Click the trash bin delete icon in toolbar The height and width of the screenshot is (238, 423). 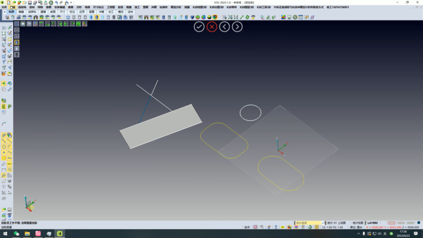[13, 17]
